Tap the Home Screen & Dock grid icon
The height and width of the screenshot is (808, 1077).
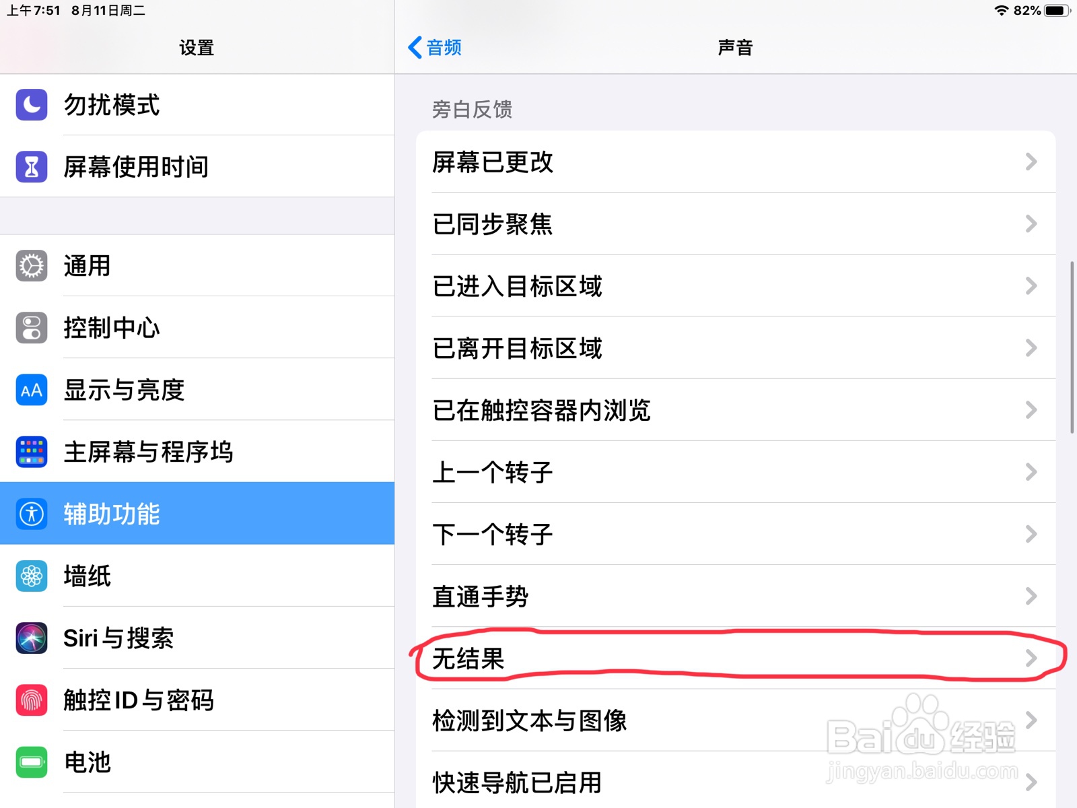click(32, 452)
